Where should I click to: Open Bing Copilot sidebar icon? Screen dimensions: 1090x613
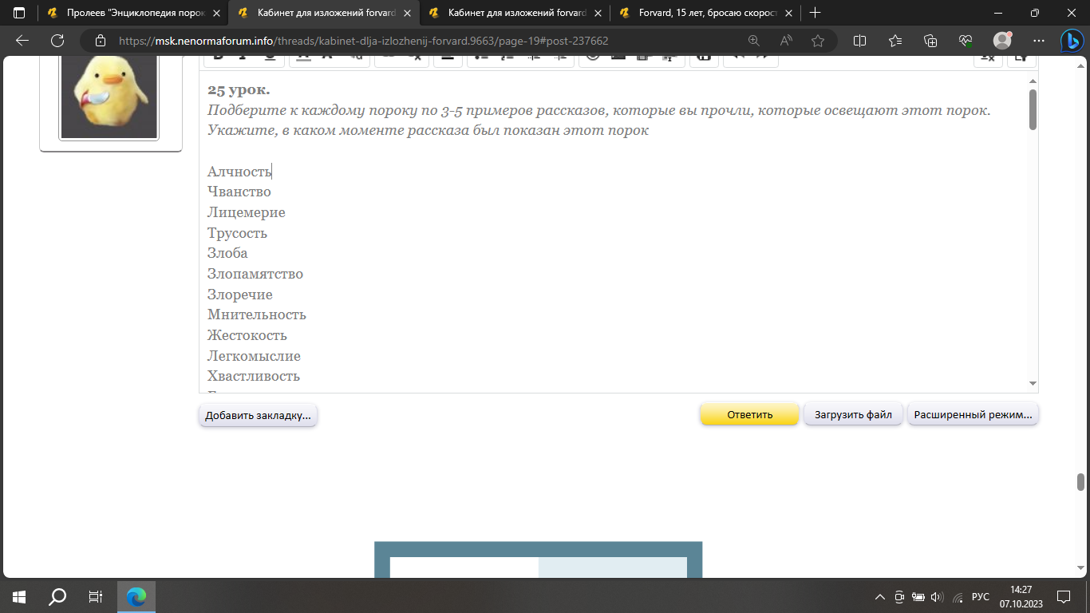point(1071,41)
